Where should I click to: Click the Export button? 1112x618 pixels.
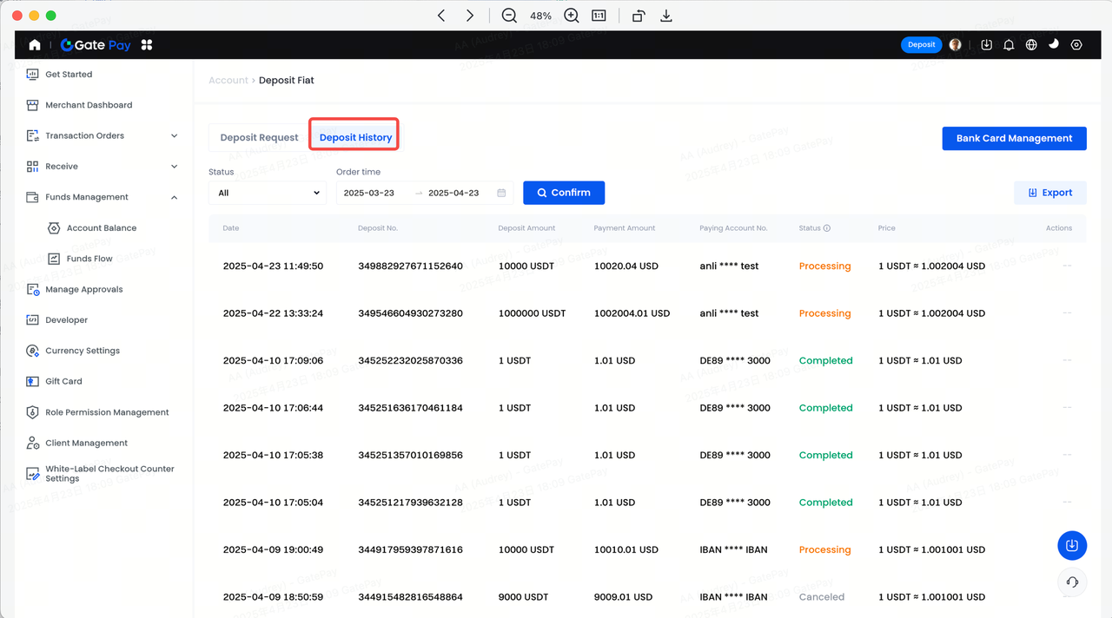pos(1049,193)
